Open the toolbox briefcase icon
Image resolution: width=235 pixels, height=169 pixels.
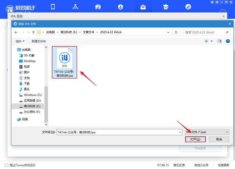143,7
